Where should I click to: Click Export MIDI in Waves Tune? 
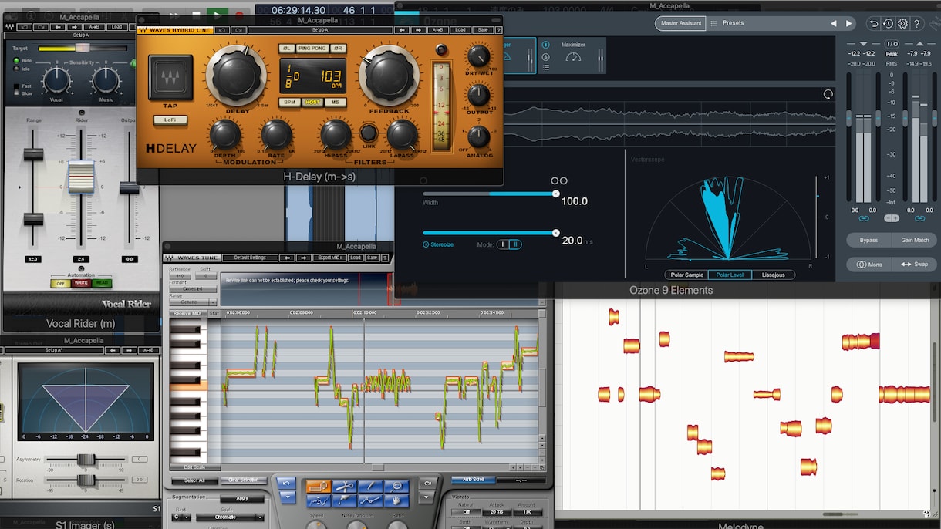pyautogui.click(x=329, y=257)
